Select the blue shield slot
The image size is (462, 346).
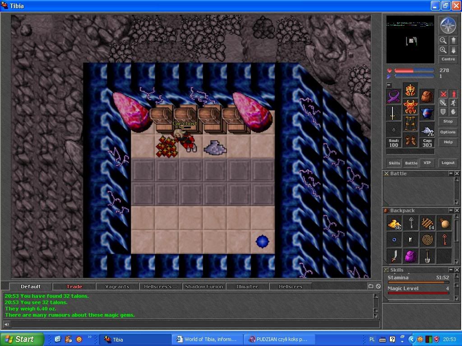427,113
